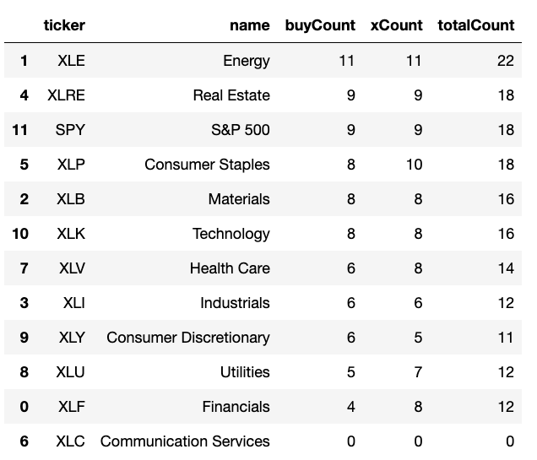Select the XLU ticker cell

[71, 372]
